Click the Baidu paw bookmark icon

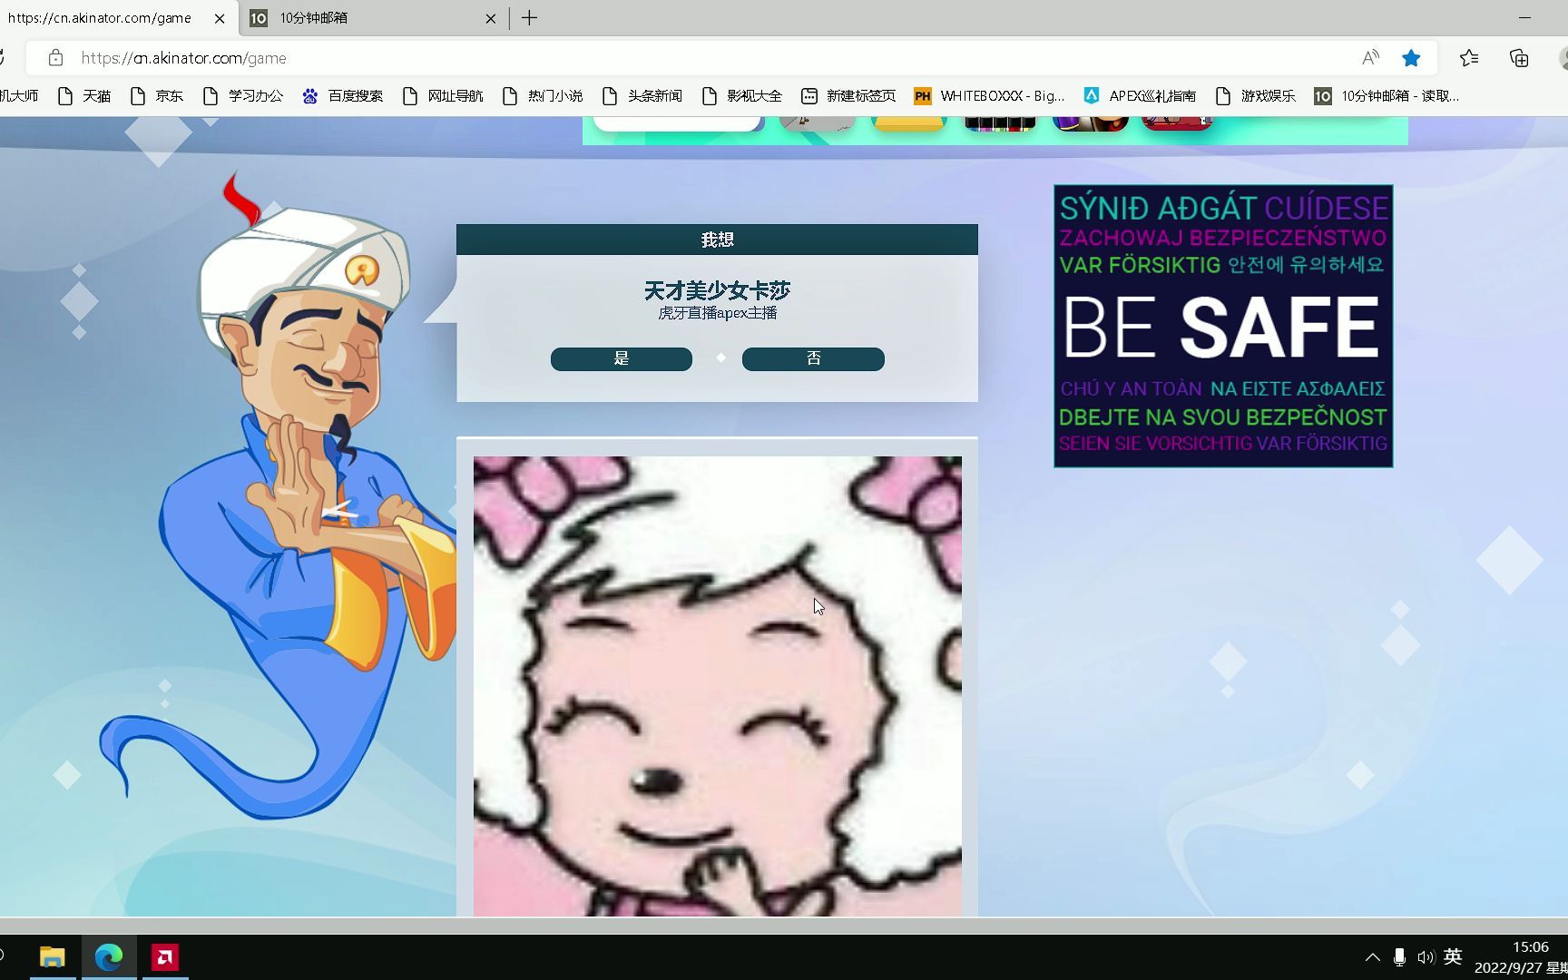click(x=310, y=95)
